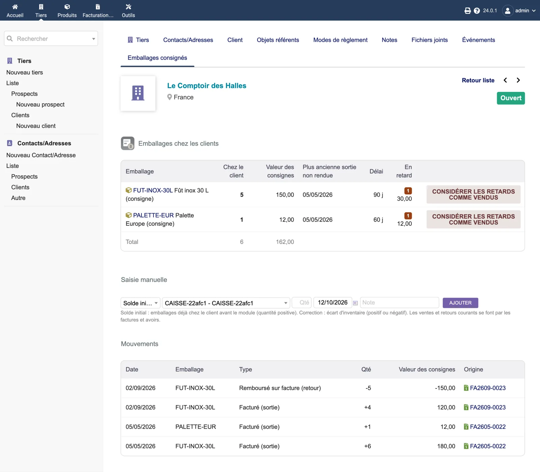
Task: Switch to the Modes de règlement tab
Action: point(340,40)
